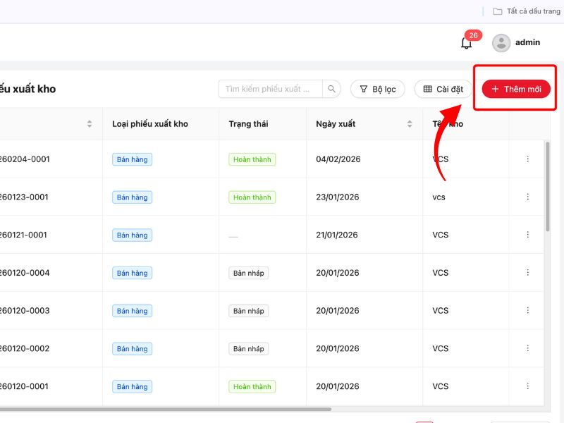
Task: Open three-dot menu for row 260120-0001
Action: 527,386
